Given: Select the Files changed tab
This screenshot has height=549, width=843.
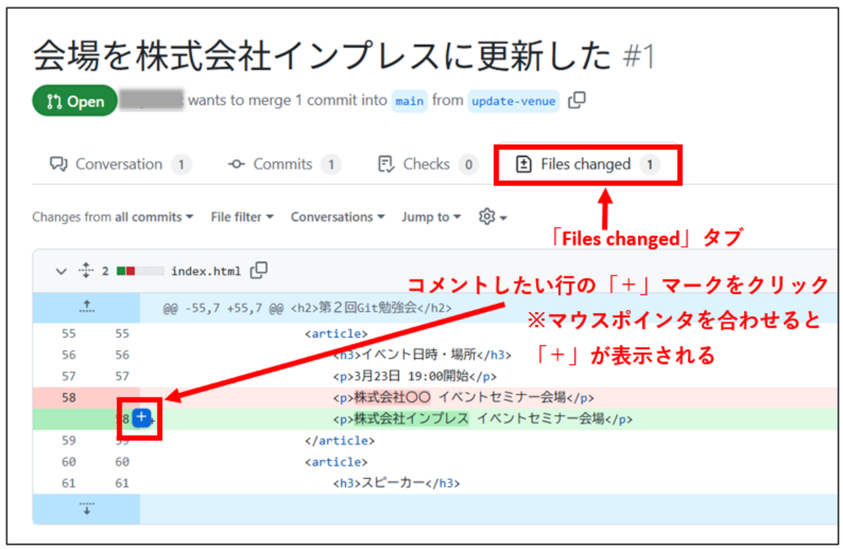Looking at the screenshot, I should 586,164.
